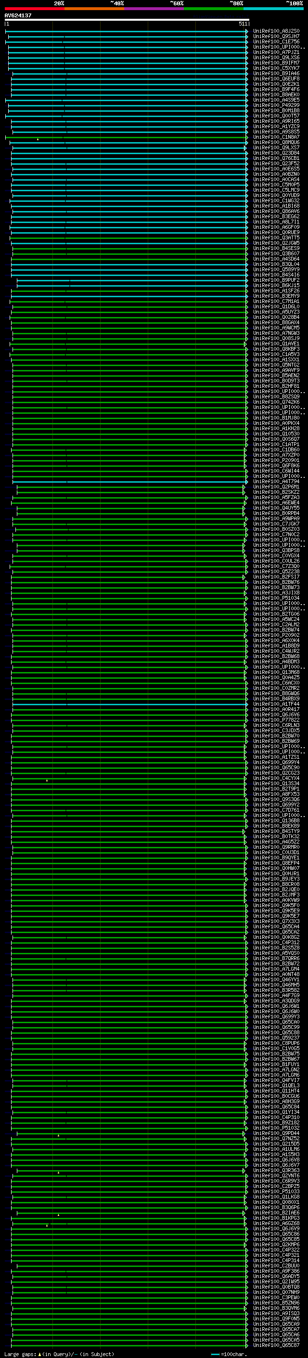Click the green alignment bar of C1N8A7
Viewport: 308px width, 1358px height.
pyautogui.click(x=127, y=137)
